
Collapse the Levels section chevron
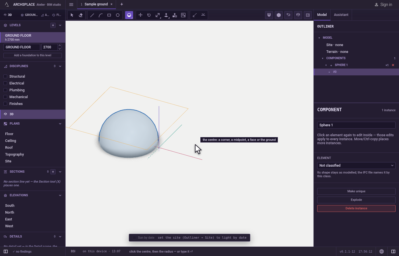click(x=60, y=25)
